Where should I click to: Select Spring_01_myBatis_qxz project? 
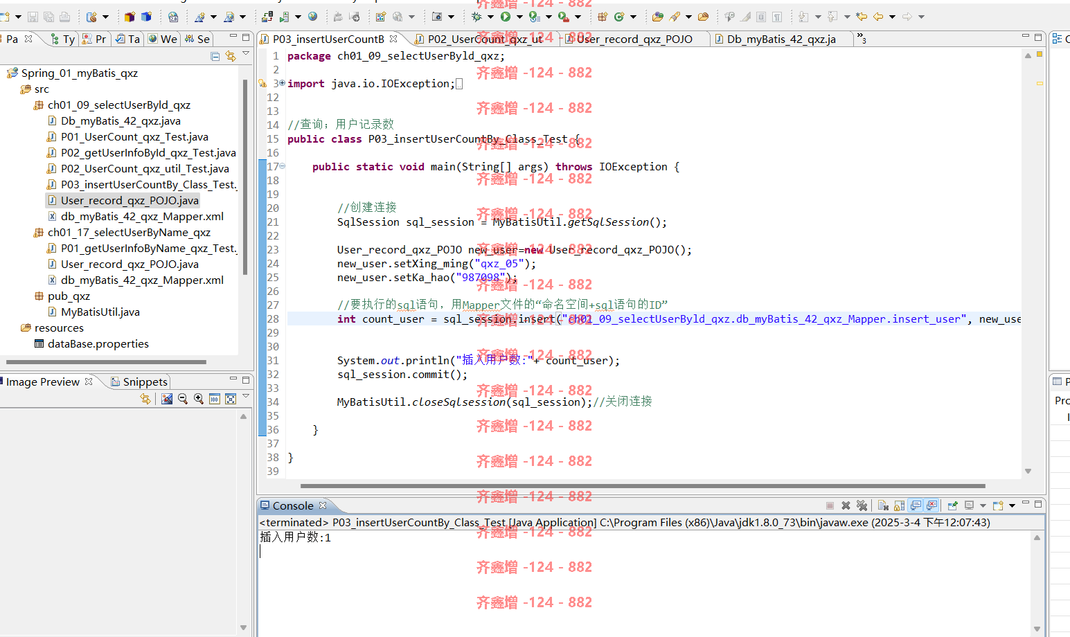coord(71,73)
